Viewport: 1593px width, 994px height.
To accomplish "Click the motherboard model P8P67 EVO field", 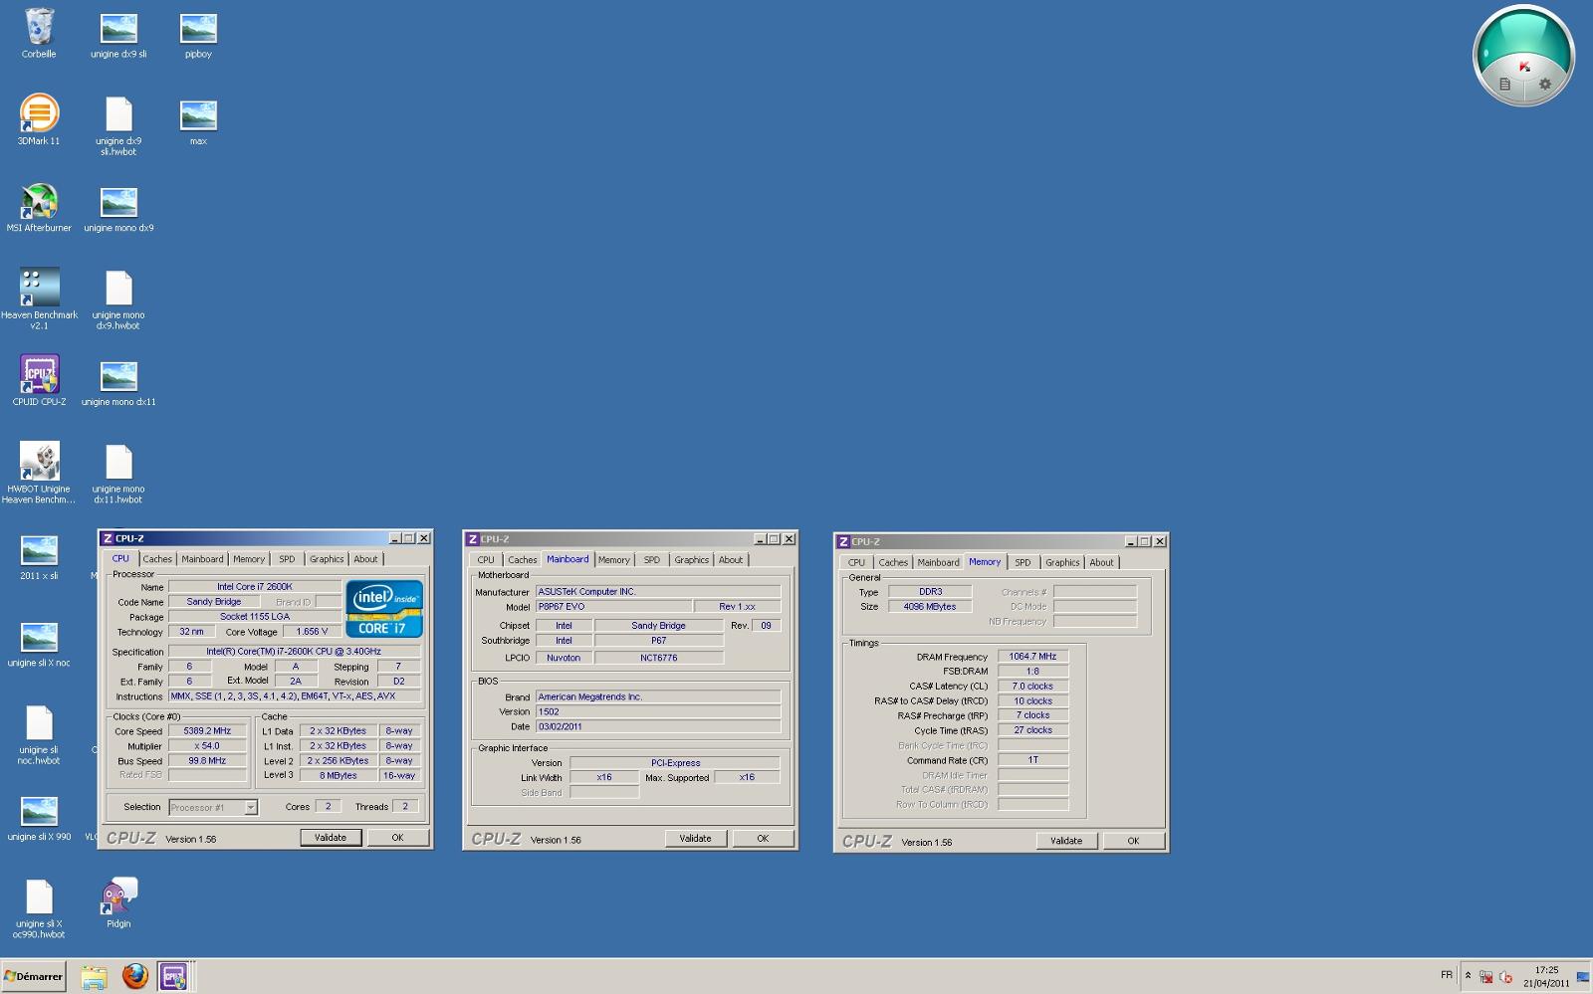I will [613, 607].
